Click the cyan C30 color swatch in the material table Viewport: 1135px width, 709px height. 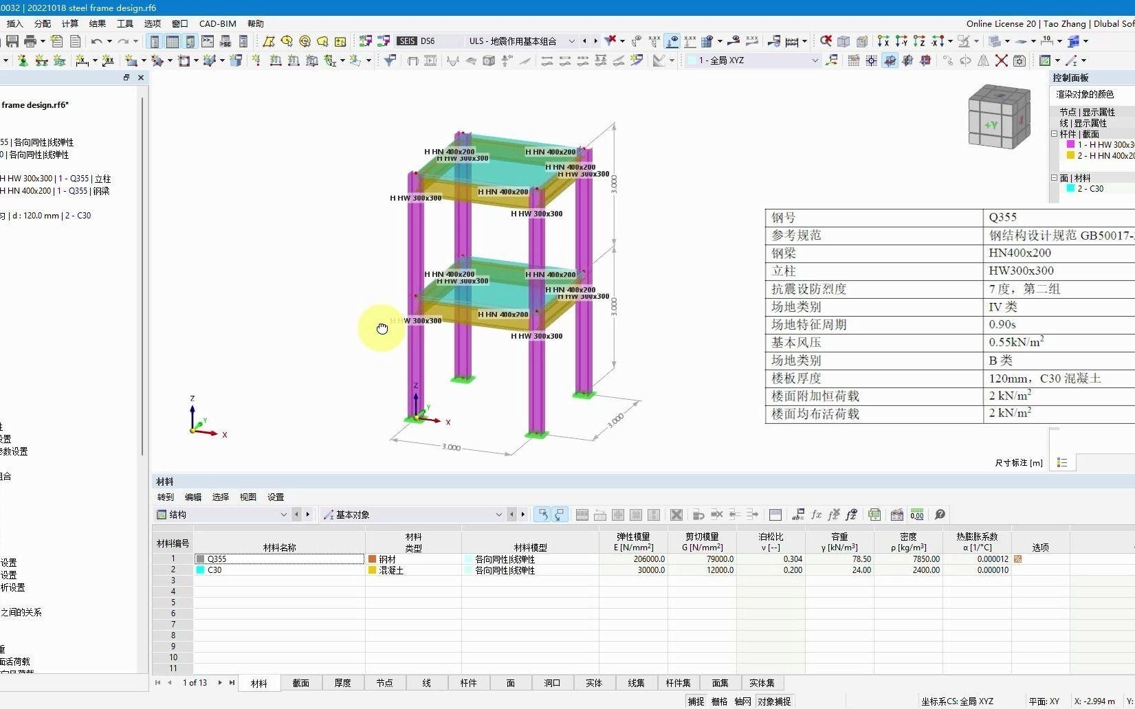tap(201, 570)
